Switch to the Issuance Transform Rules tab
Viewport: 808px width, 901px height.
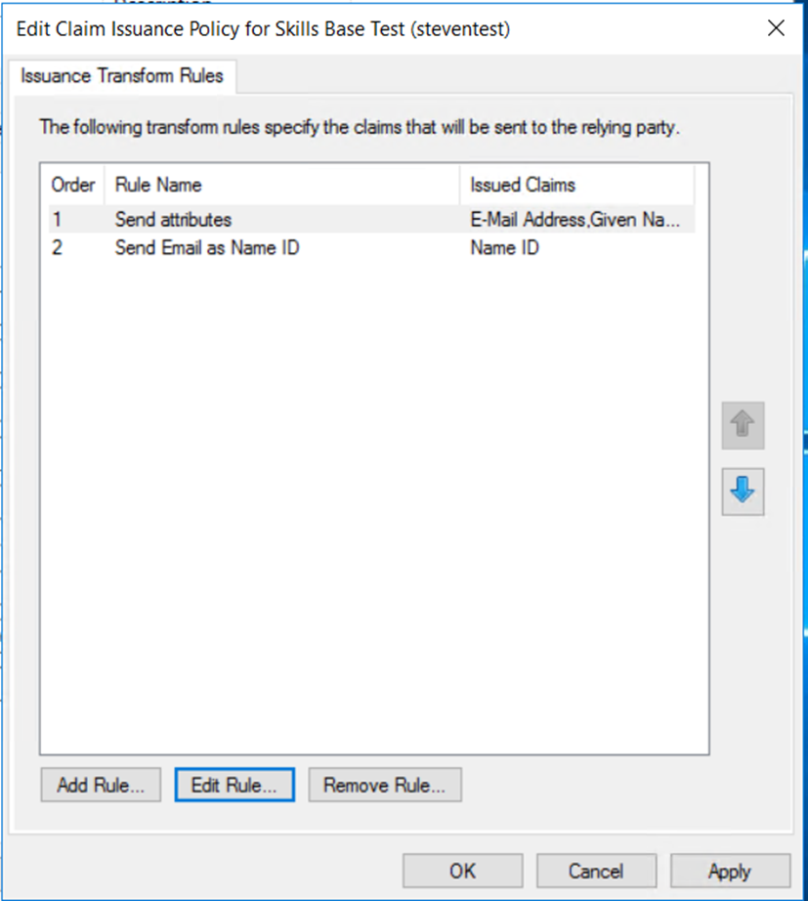coord(122,75)
